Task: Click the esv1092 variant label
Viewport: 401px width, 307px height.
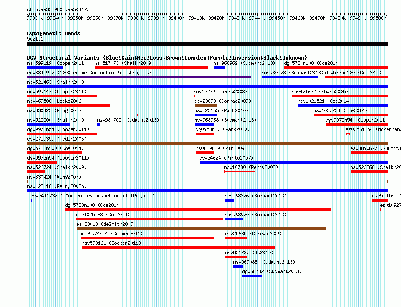Action: [390, 205]
